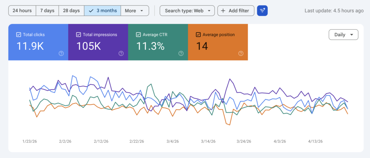Click help icon on Average CTR card

point(181,53)
